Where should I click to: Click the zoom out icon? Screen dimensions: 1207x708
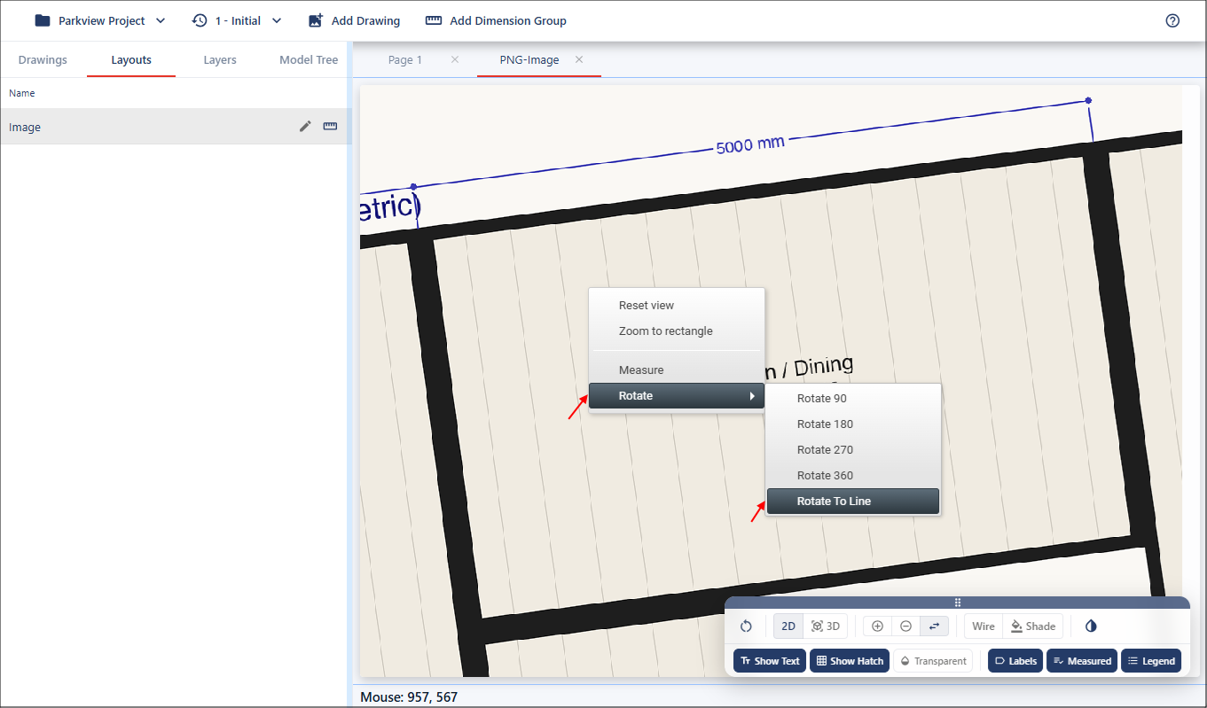click(x=905, y=626)
